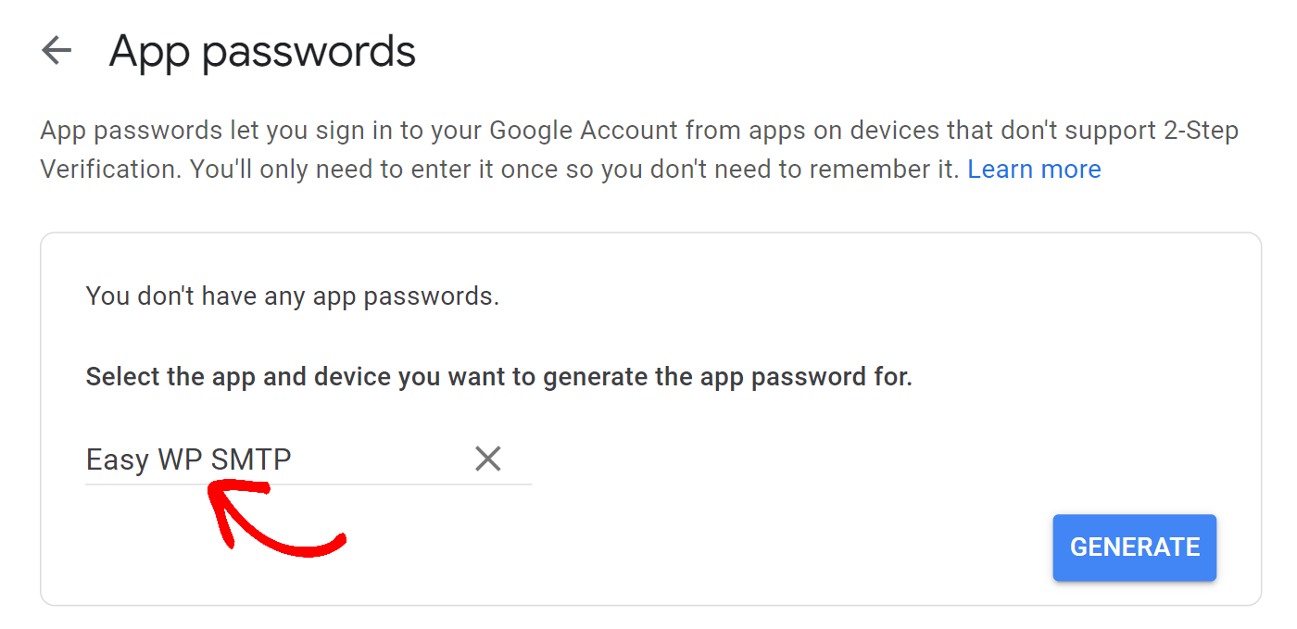Click the blue GENERATE action
Image resolution: width=1297 pixels, height=629 pixels.
tap(1134, 547)
